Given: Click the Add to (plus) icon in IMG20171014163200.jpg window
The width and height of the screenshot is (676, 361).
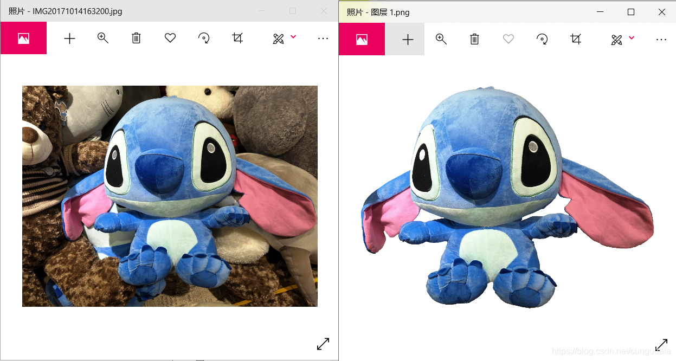Looking at the screenshot, I should pyautogui.click(x=69, y=38).
